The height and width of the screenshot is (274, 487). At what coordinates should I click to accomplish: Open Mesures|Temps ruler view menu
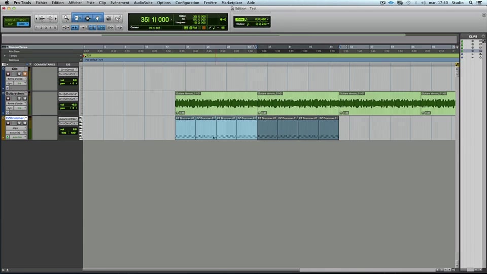coord(5,47)
